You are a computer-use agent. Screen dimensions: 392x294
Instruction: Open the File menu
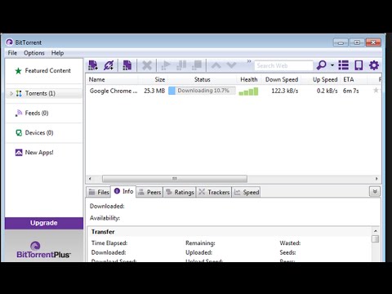pos(12,53)
